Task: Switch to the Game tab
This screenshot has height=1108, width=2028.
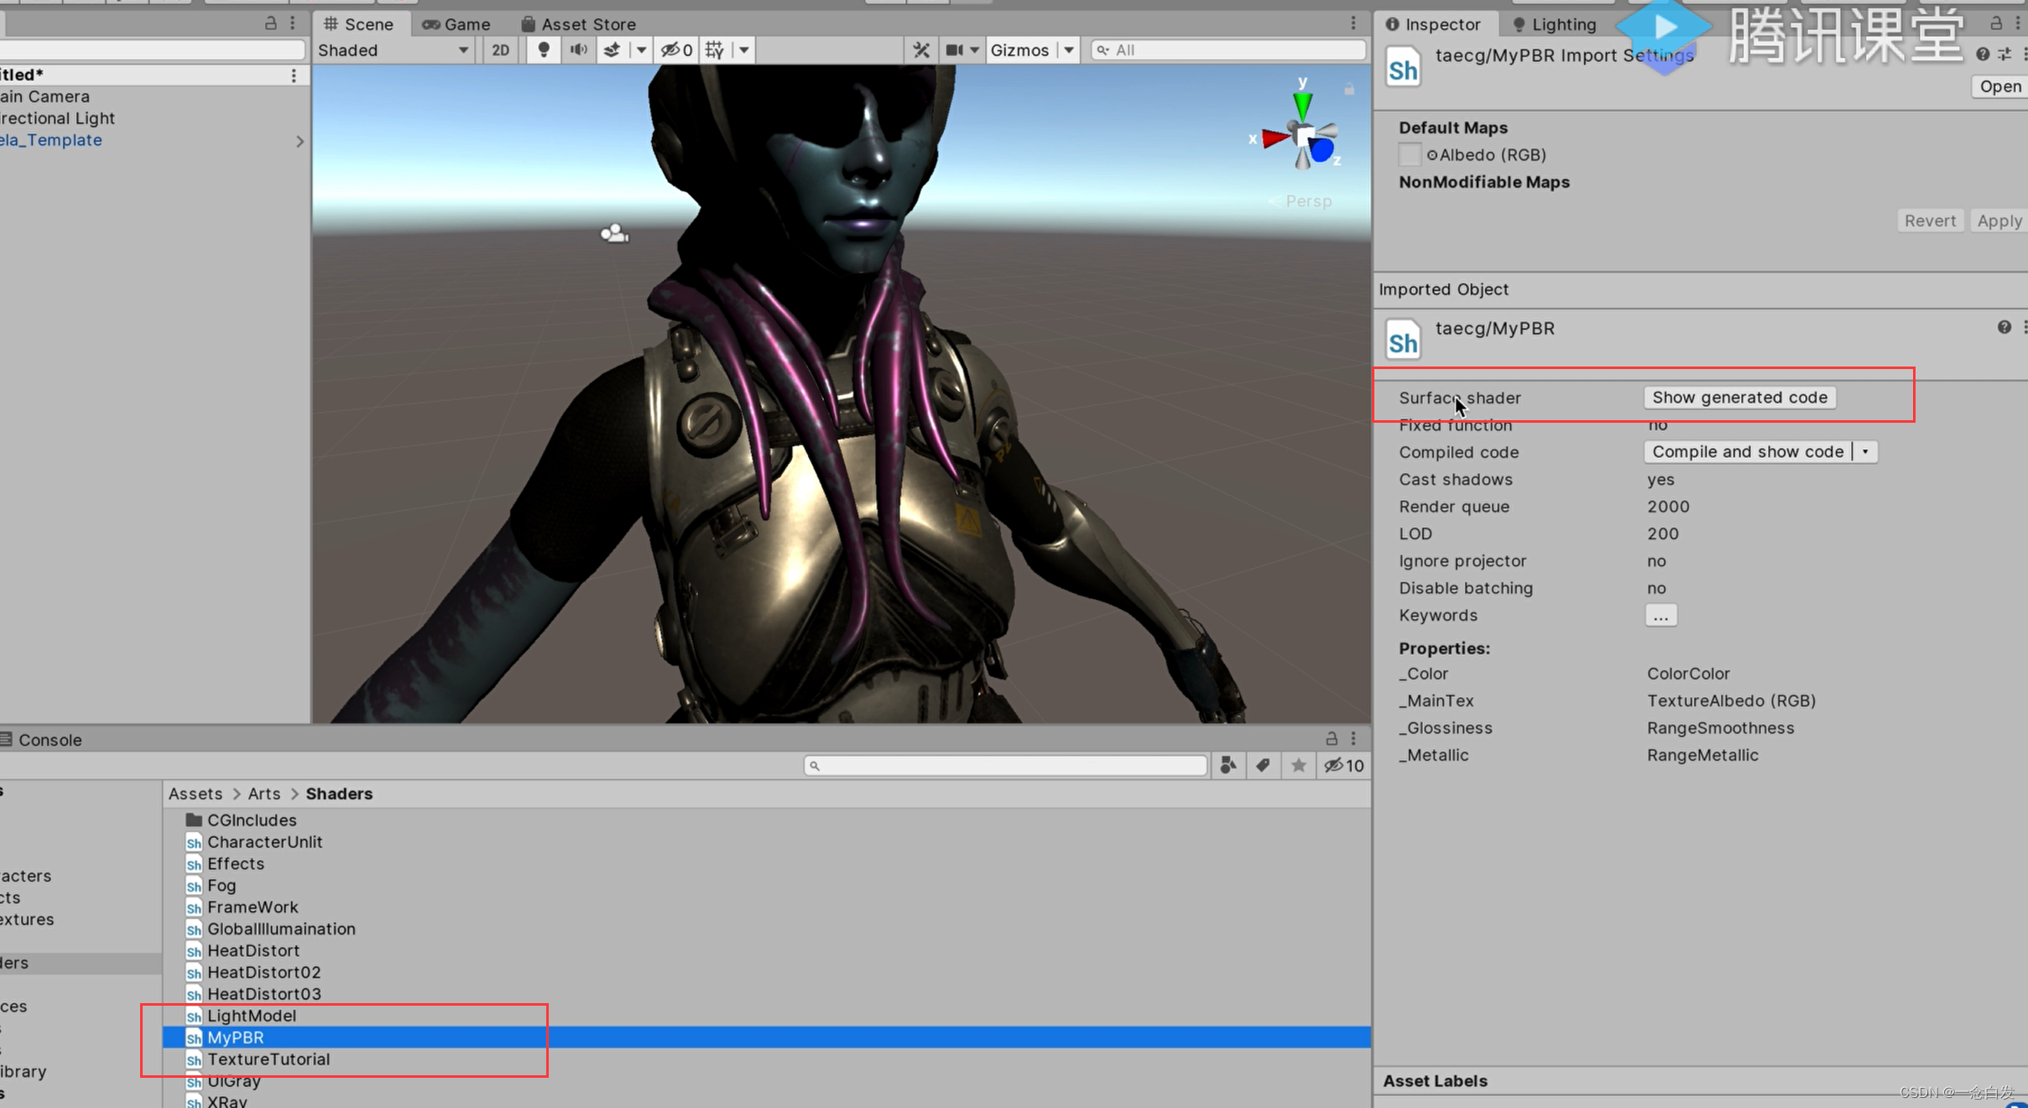Action: tap(456, 24)
